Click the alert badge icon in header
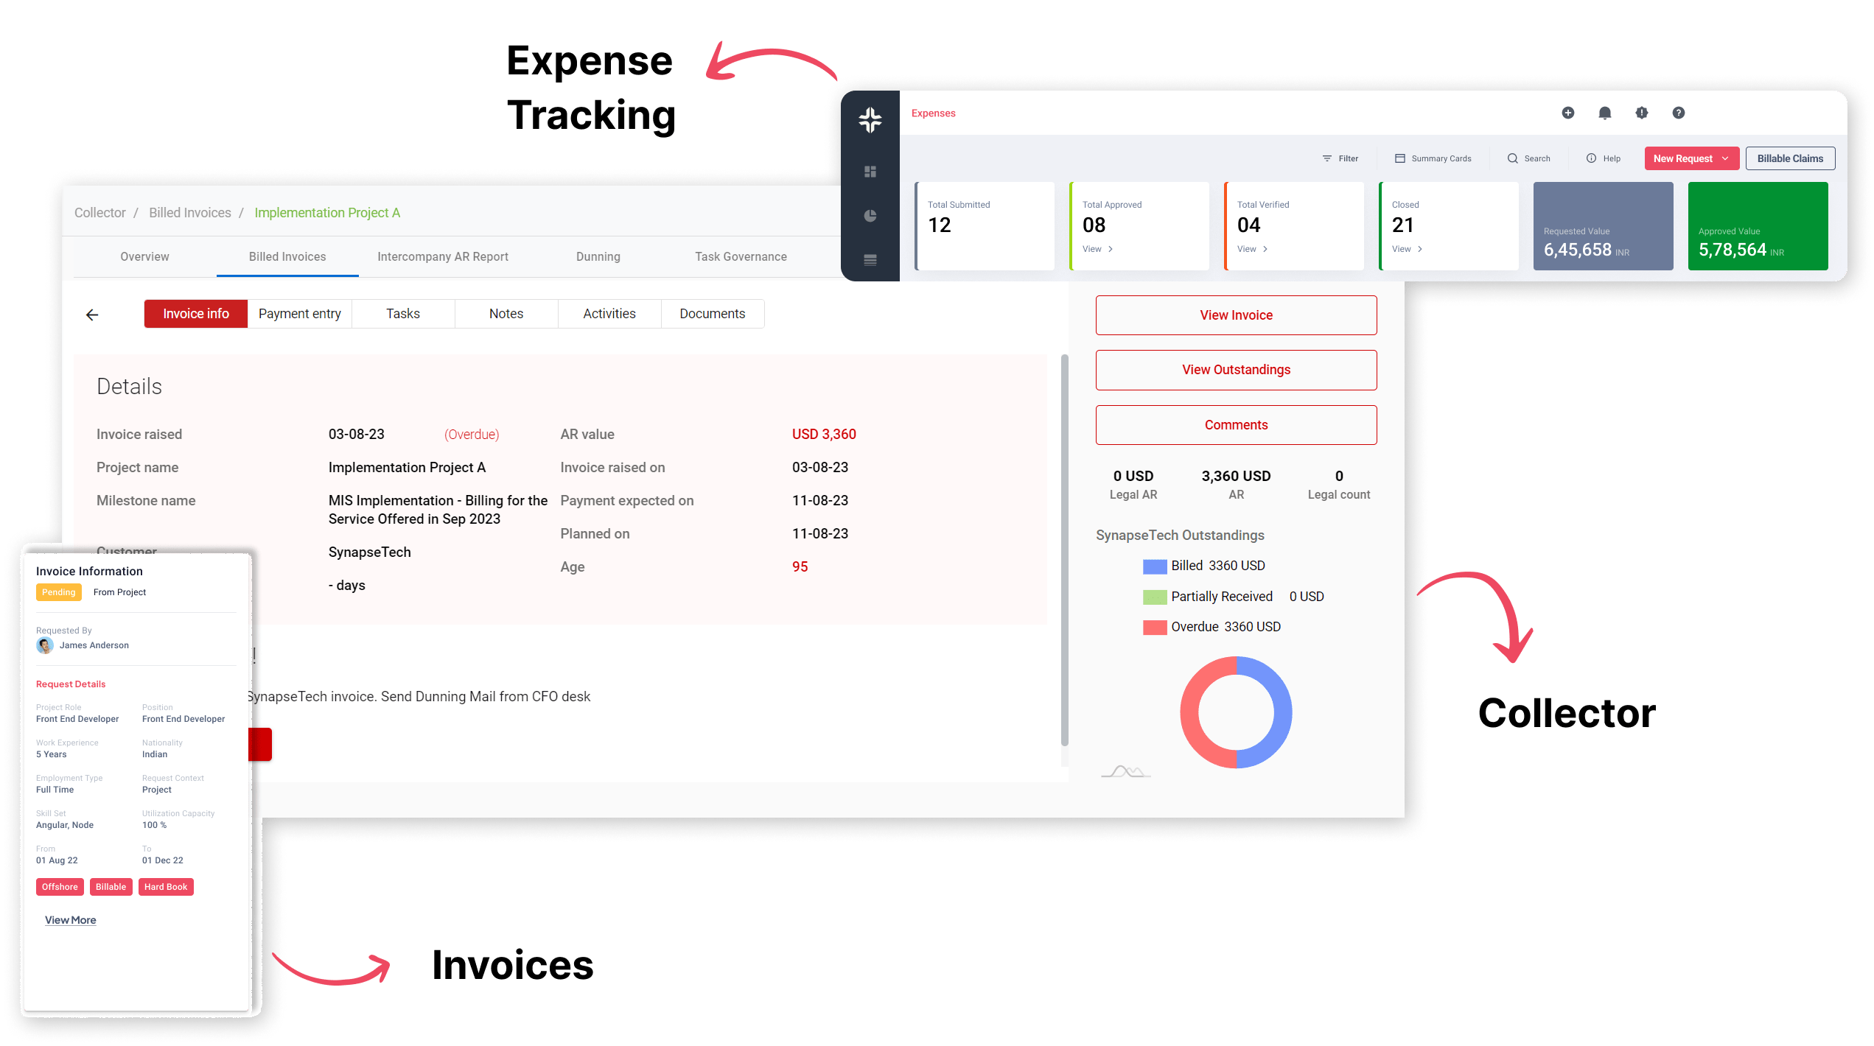This screenshot has width=1874, height=1046. pyautogui.click(x=1641, y=113)
